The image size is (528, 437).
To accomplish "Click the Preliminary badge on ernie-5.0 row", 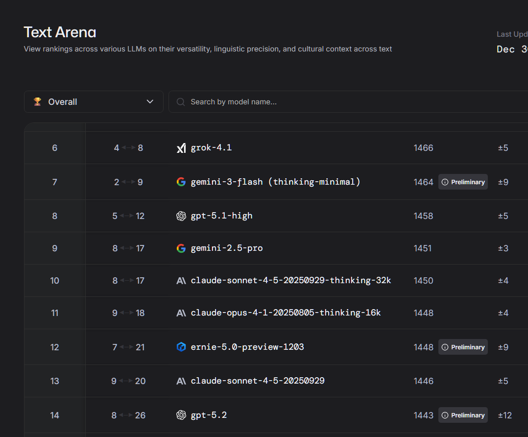I will (463, 347).
